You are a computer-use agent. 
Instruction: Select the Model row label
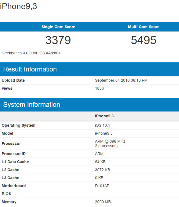(7, 134)
